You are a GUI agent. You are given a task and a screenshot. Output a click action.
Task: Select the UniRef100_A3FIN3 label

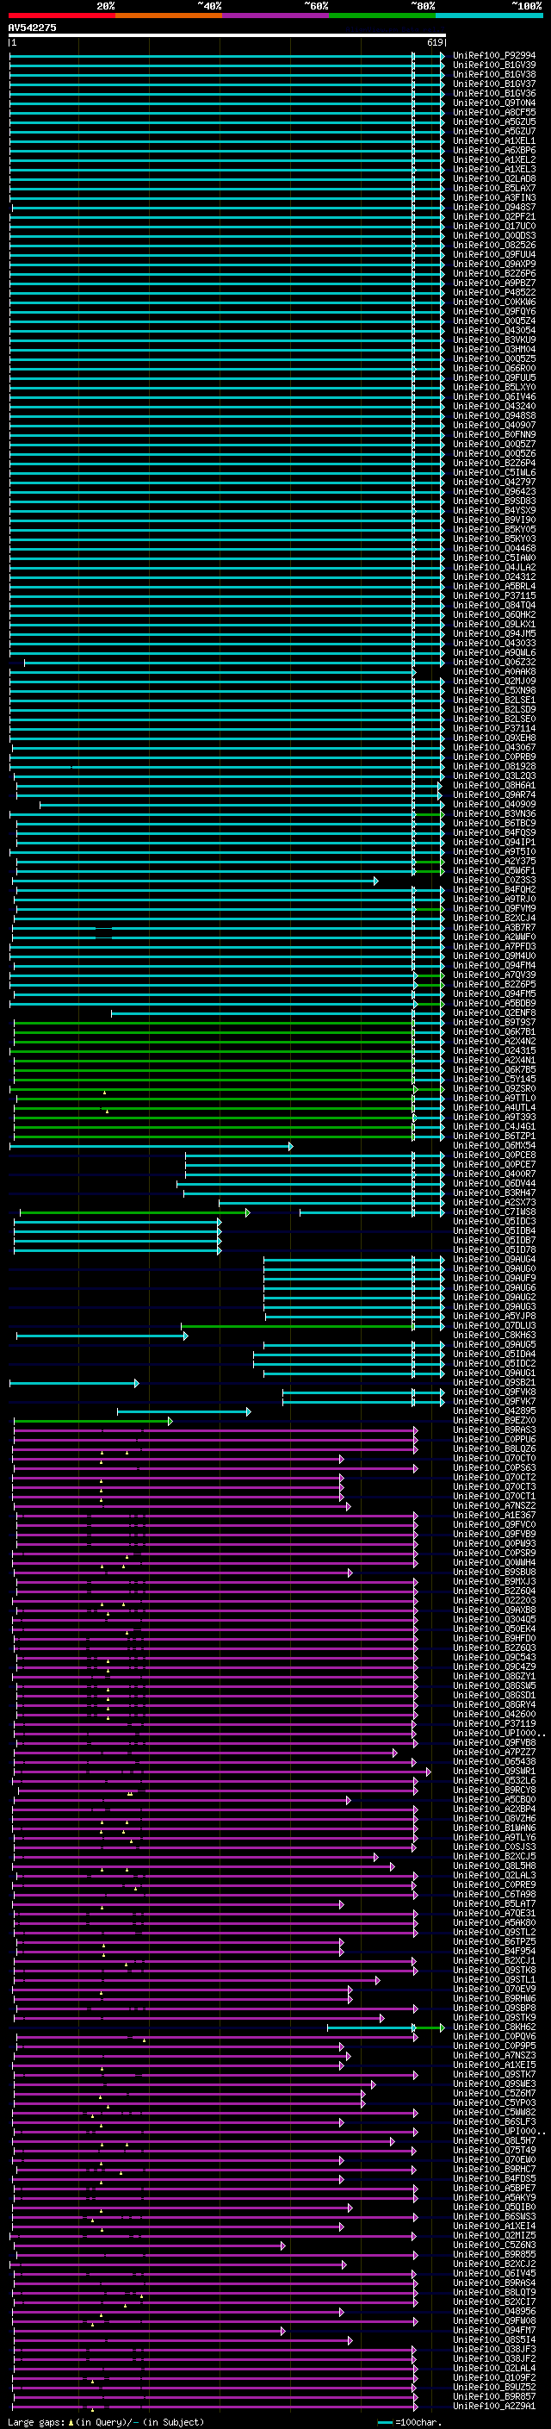494,197
